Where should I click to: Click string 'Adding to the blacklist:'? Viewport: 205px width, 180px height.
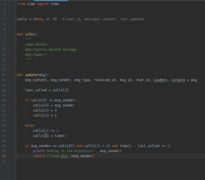tap(70, 151)
